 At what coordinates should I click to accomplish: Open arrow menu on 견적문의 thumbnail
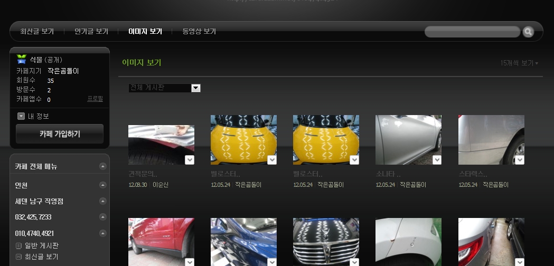click(190, 160)
